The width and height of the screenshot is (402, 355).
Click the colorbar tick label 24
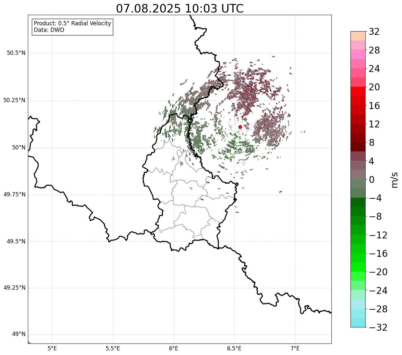point(374,69)
